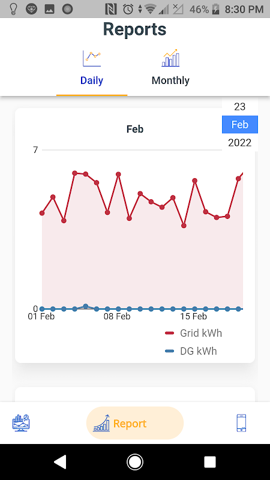Tap the Report bar chart icon
This screenshot has width=270, height=480.
[101, 423]
